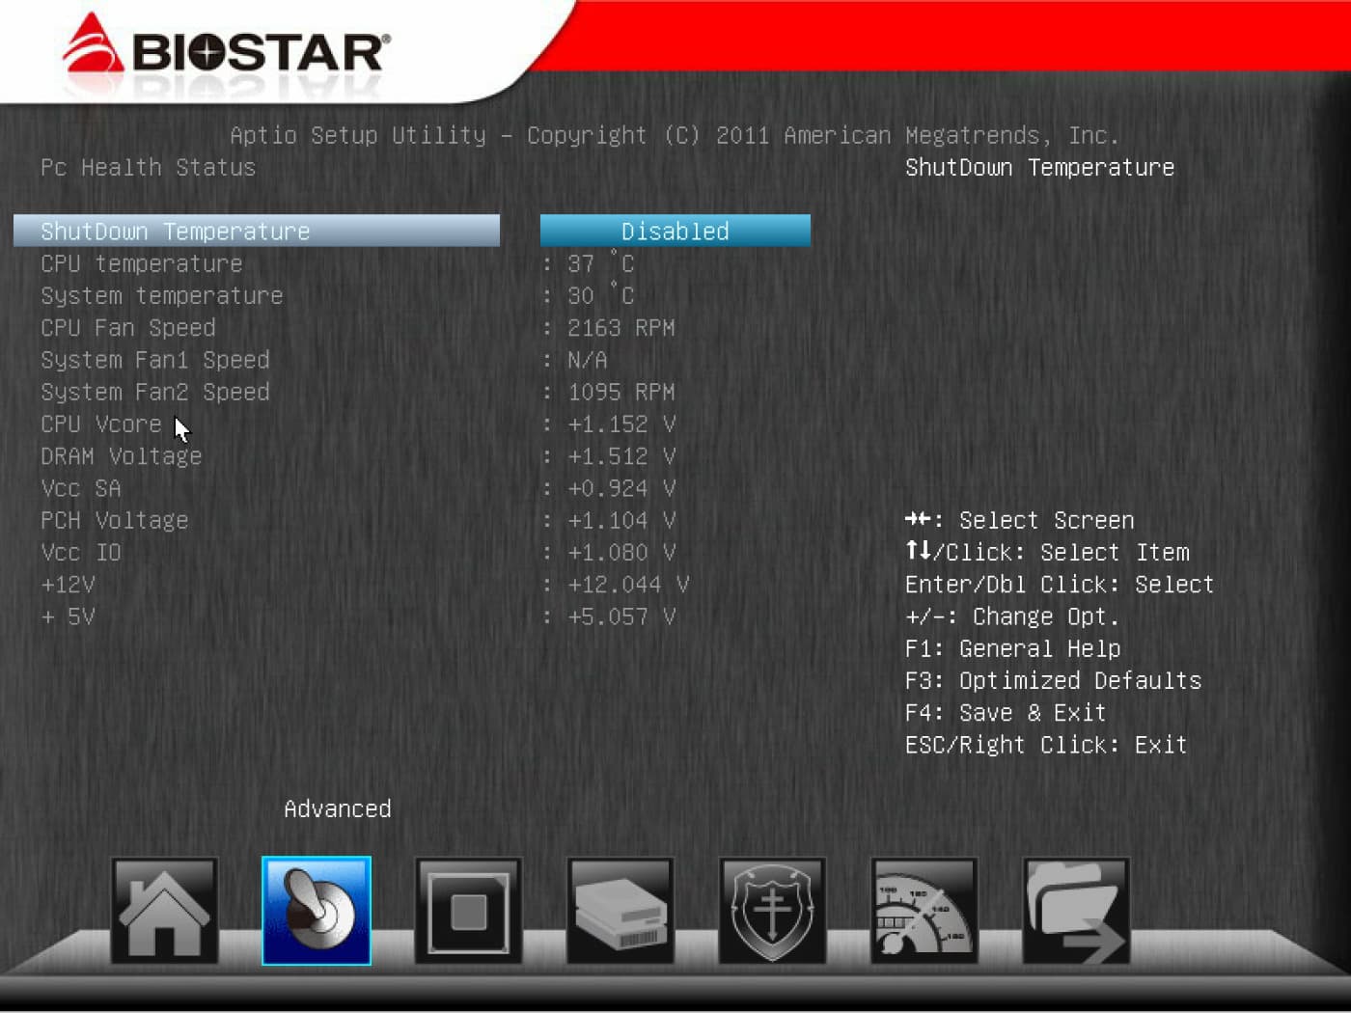Click the +0.924 V Vcc SA value

pos(621,488)
